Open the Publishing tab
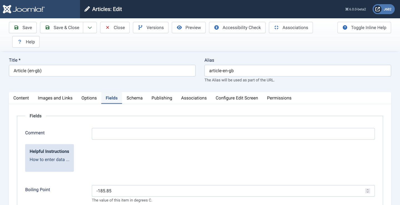400x205 pixels. (162, 98)
